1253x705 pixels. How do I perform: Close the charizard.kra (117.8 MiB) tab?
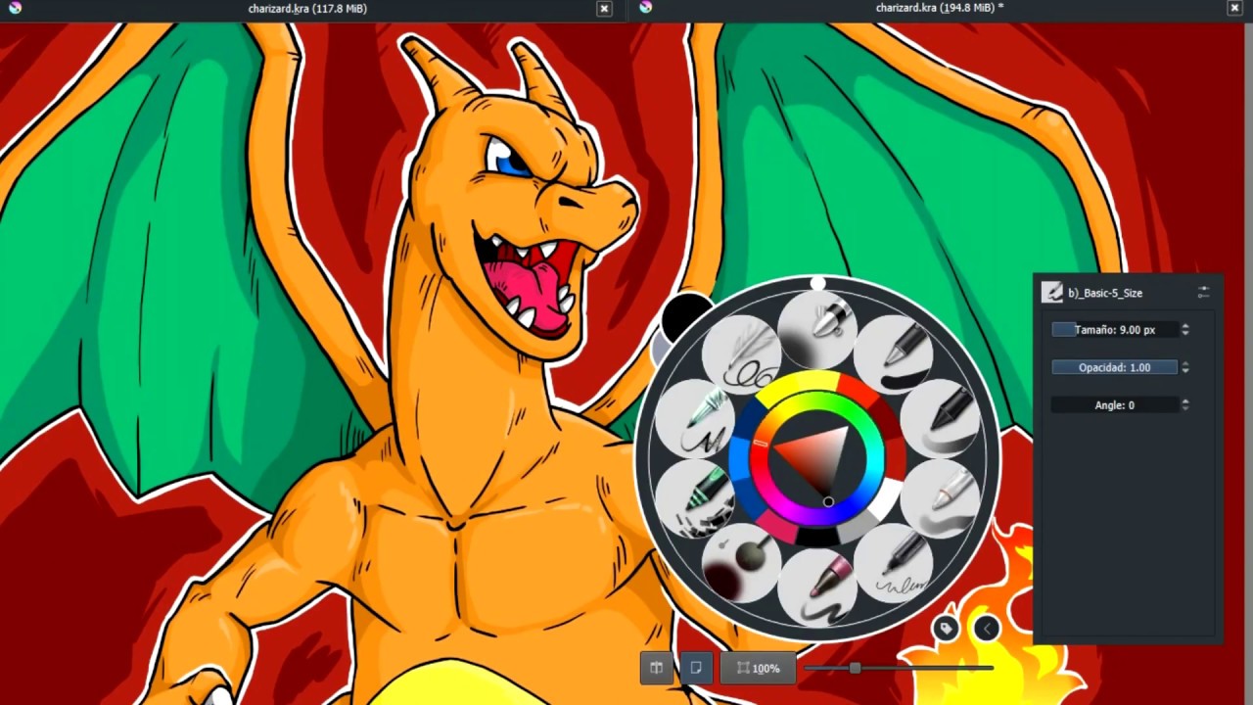604,8
